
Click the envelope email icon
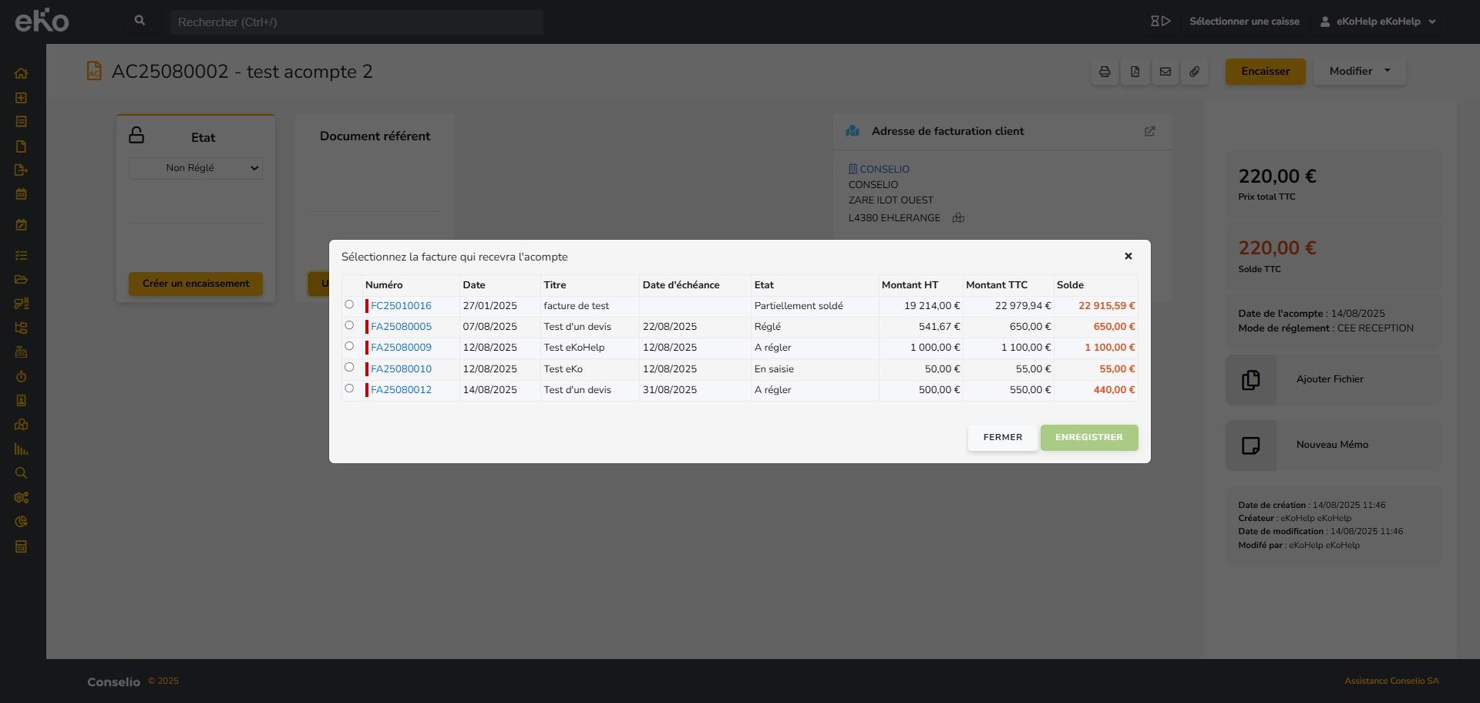[x=1165, y=72]
